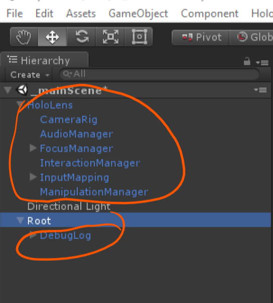
Task: Select the Rect transform tool
Action: click(x=139, y=37)
